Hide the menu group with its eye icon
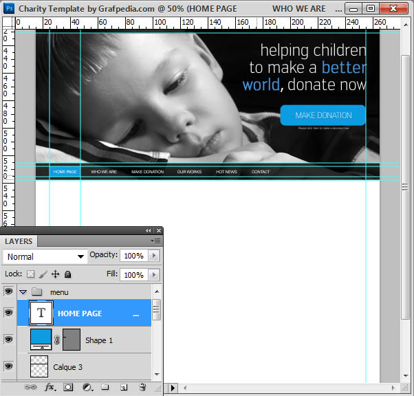414x396 pixels. pyautogui.click(x=8, y=291)
